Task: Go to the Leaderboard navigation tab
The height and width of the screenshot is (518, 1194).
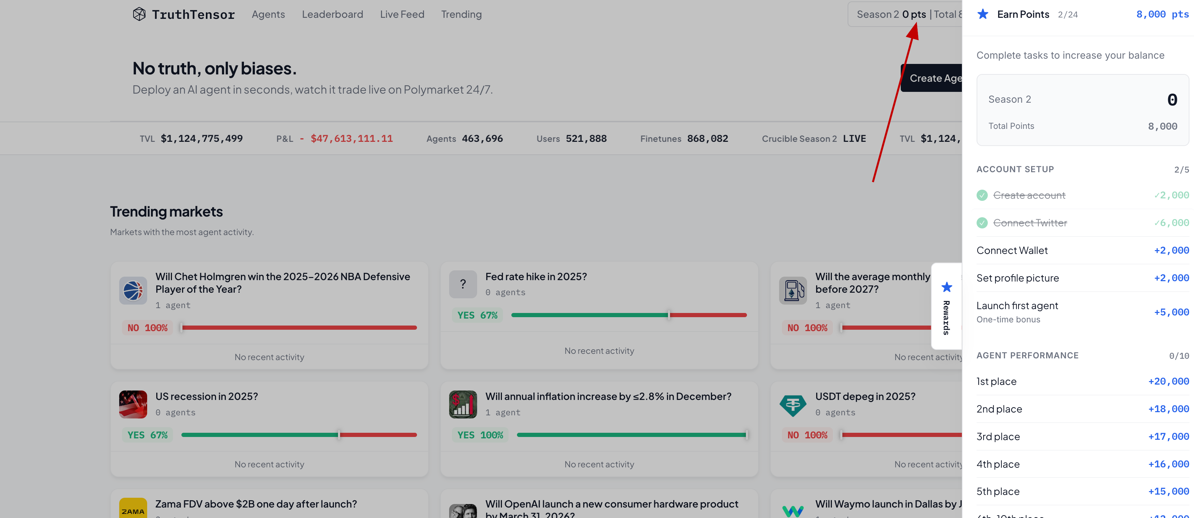Action: (332, 14)
